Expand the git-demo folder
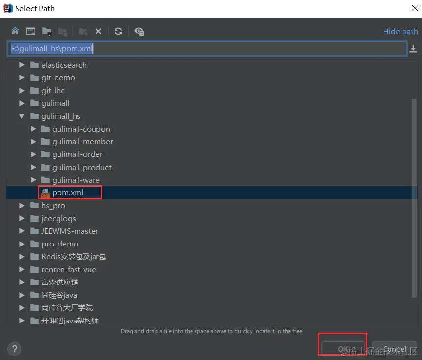 [x=22, y=77]
